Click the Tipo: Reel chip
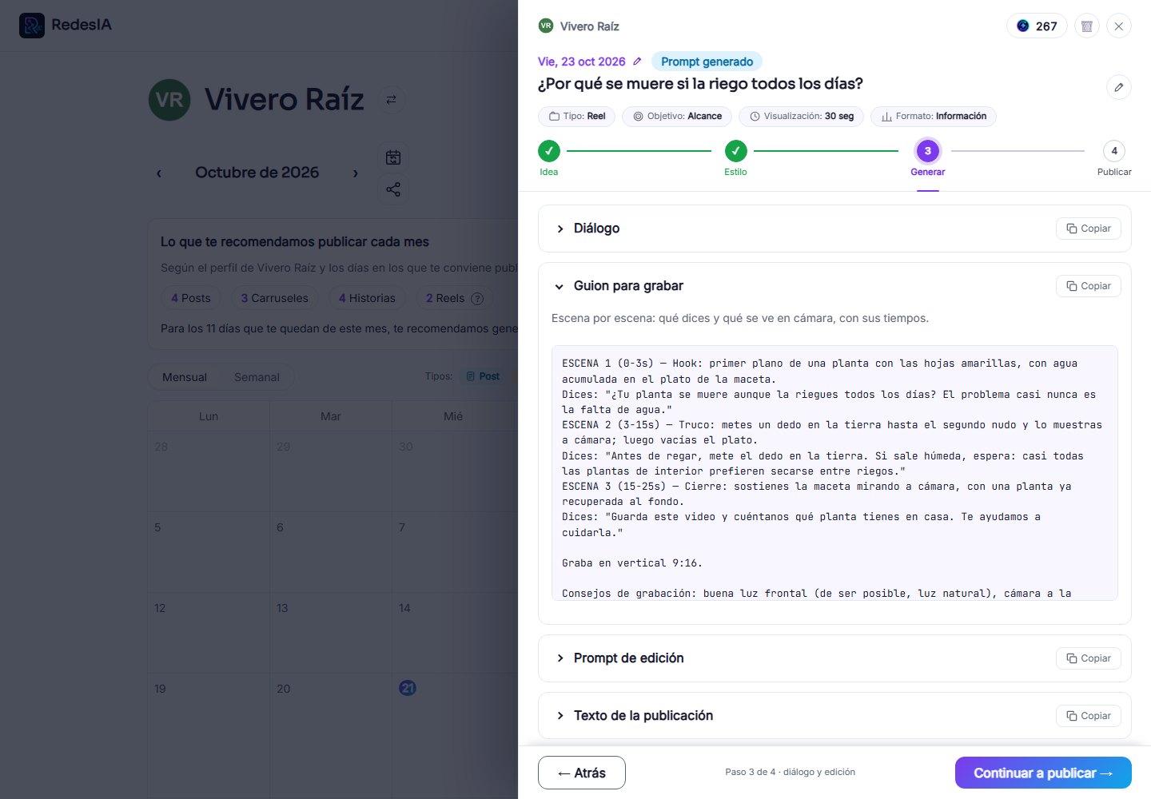The height and width of the screenshot is (799, 1151). point(576,117)
